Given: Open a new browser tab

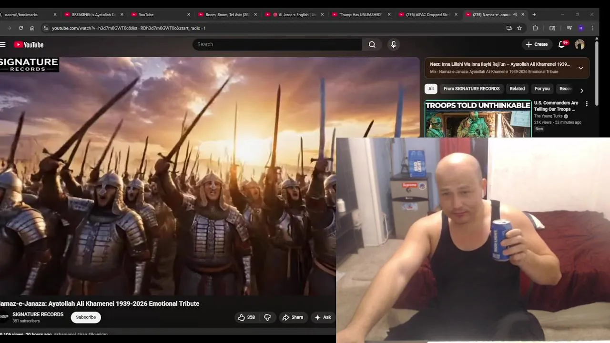Looking at the screenshot, I should 534,14.
